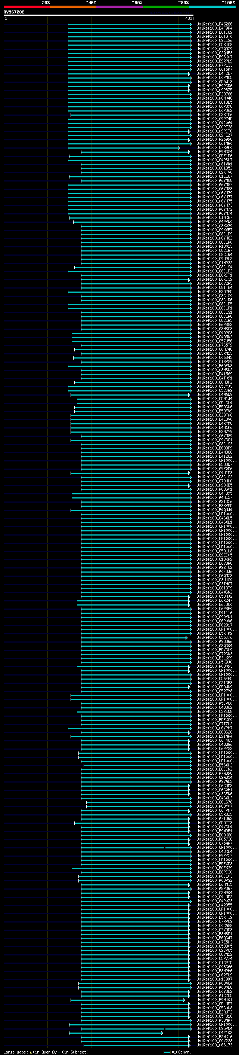
Task: Select subject label UniRef100_A8X079
Action: [x=214, y=226]
